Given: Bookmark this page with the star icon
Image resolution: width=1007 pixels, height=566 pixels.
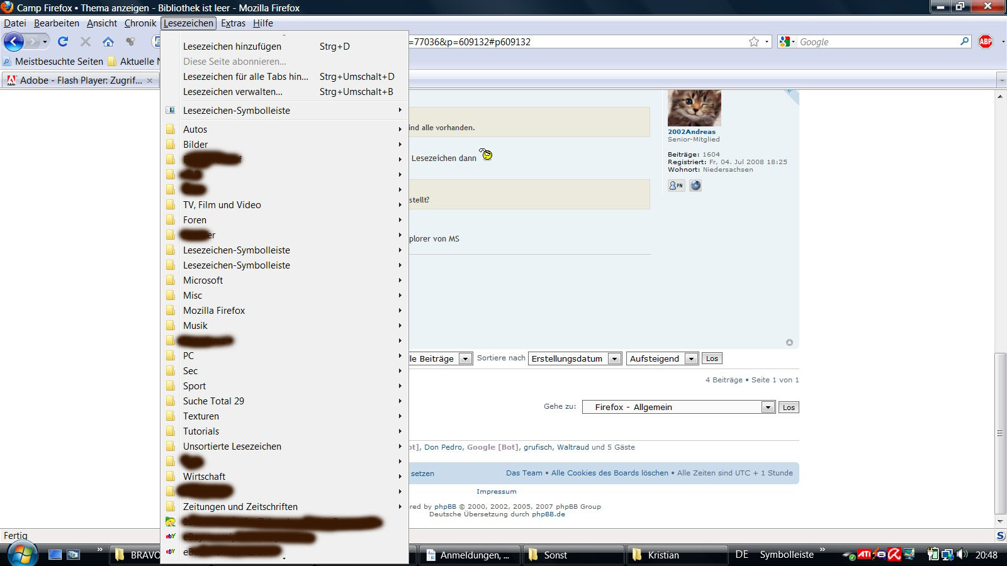Looking at the screenshot, I should 754,42.
